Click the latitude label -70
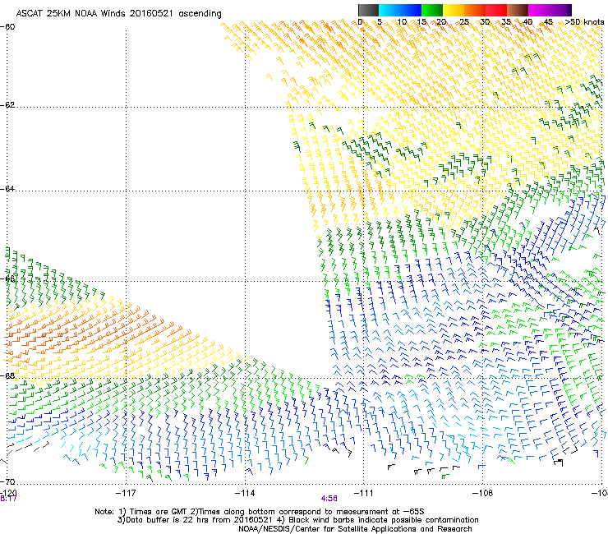 point(7,481)
